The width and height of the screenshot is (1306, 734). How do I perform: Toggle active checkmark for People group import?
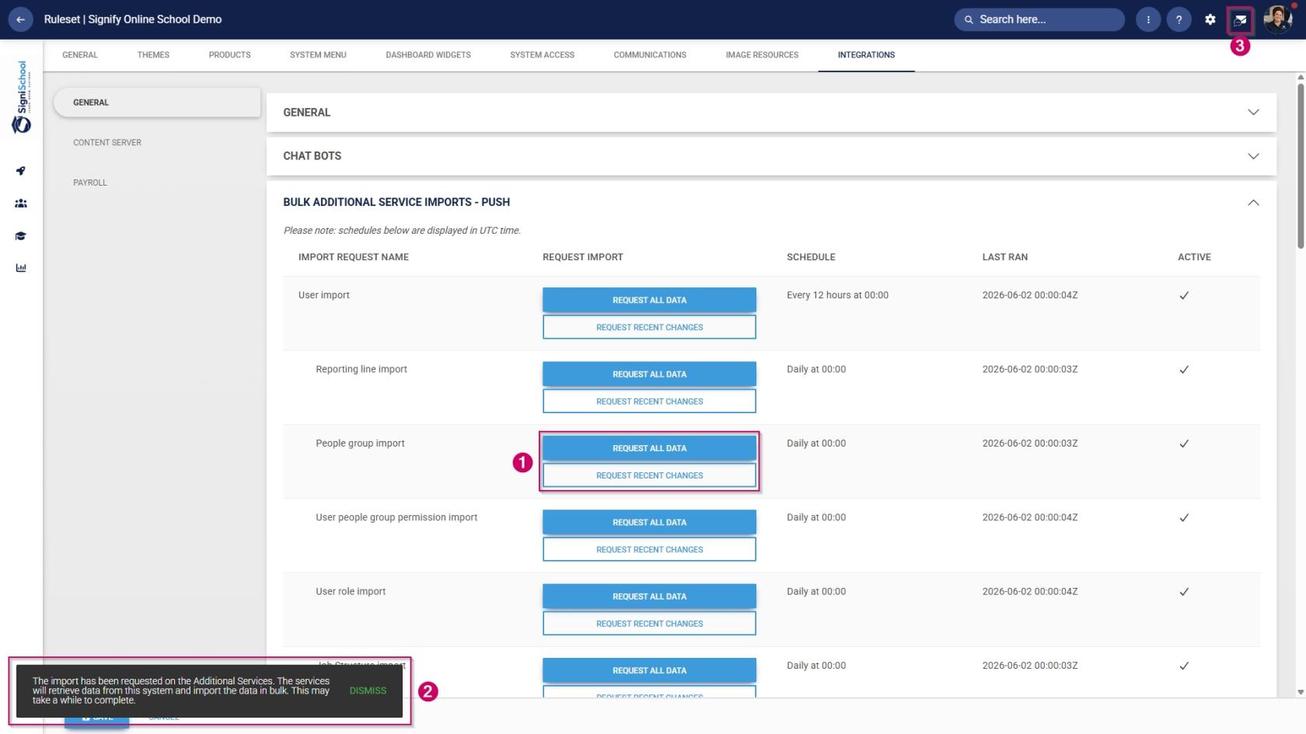tap(1184, 444)
